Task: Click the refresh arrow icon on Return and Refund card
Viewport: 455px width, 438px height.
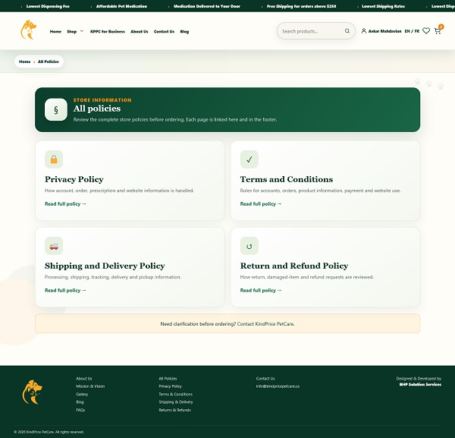Action: click(249, 246)
